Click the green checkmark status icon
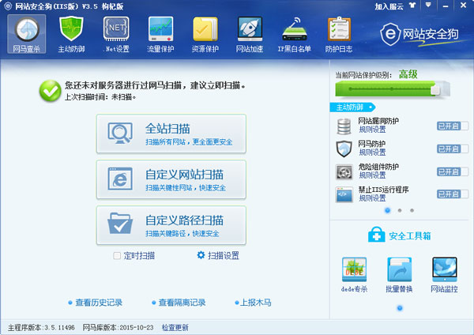This screenshot has height=335, width=474. coord(51,91)
